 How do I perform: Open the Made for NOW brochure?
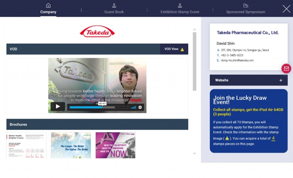(x=115, y=145)
